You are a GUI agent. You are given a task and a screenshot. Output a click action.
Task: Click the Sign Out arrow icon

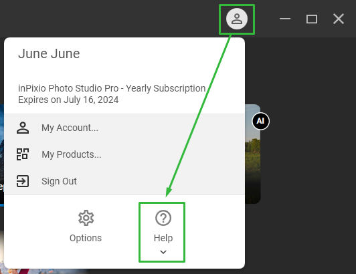23,181
